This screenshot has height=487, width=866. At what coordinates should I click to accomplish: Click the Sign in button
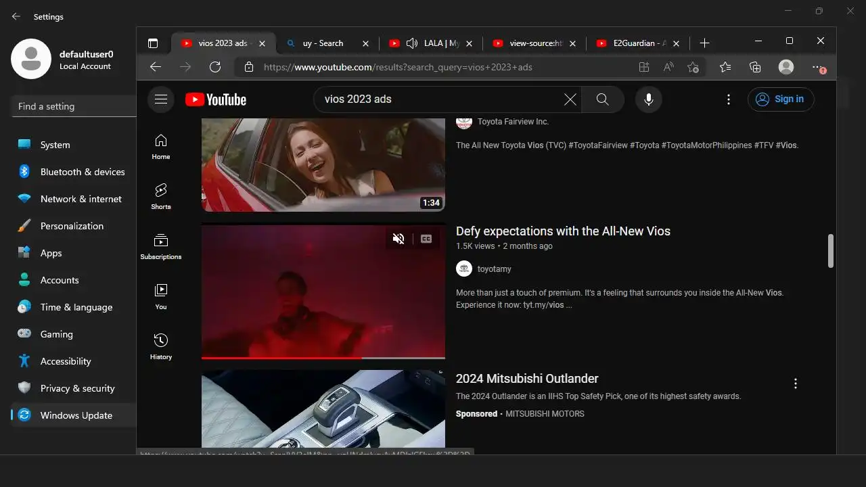click(x=781, y=99)
